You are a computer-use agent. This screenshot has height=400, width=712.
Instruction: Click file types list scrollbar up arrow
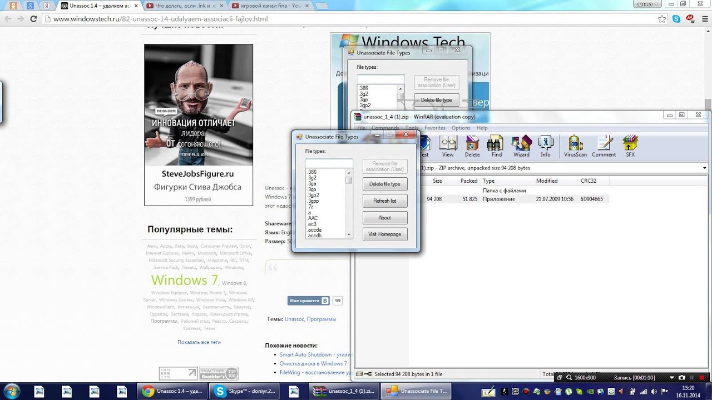point(349,173)
